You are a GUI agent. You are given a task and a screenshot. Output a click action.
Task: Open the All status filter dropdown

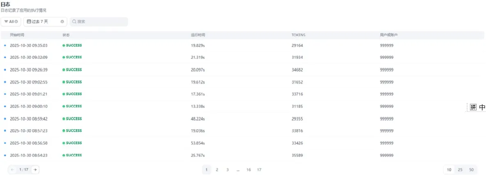[x=11, y=21]
